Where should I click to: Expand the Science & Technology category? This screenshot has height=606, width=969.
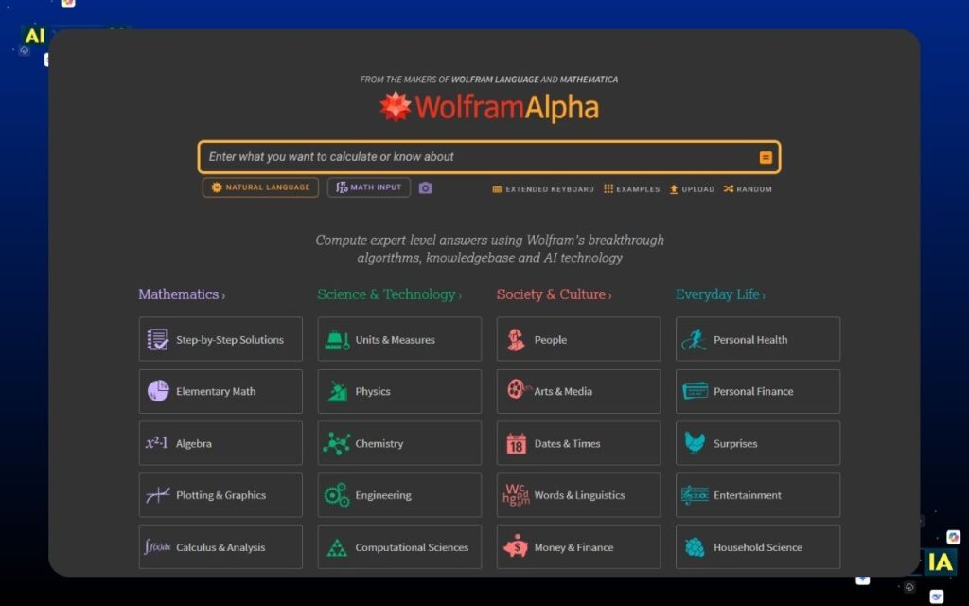pos(388,294)
